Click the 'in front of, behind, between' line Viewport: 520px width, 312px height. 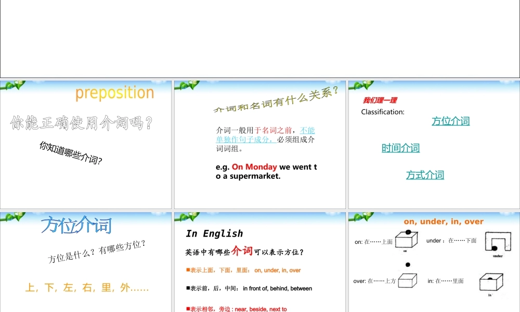(x=249, y=289)
